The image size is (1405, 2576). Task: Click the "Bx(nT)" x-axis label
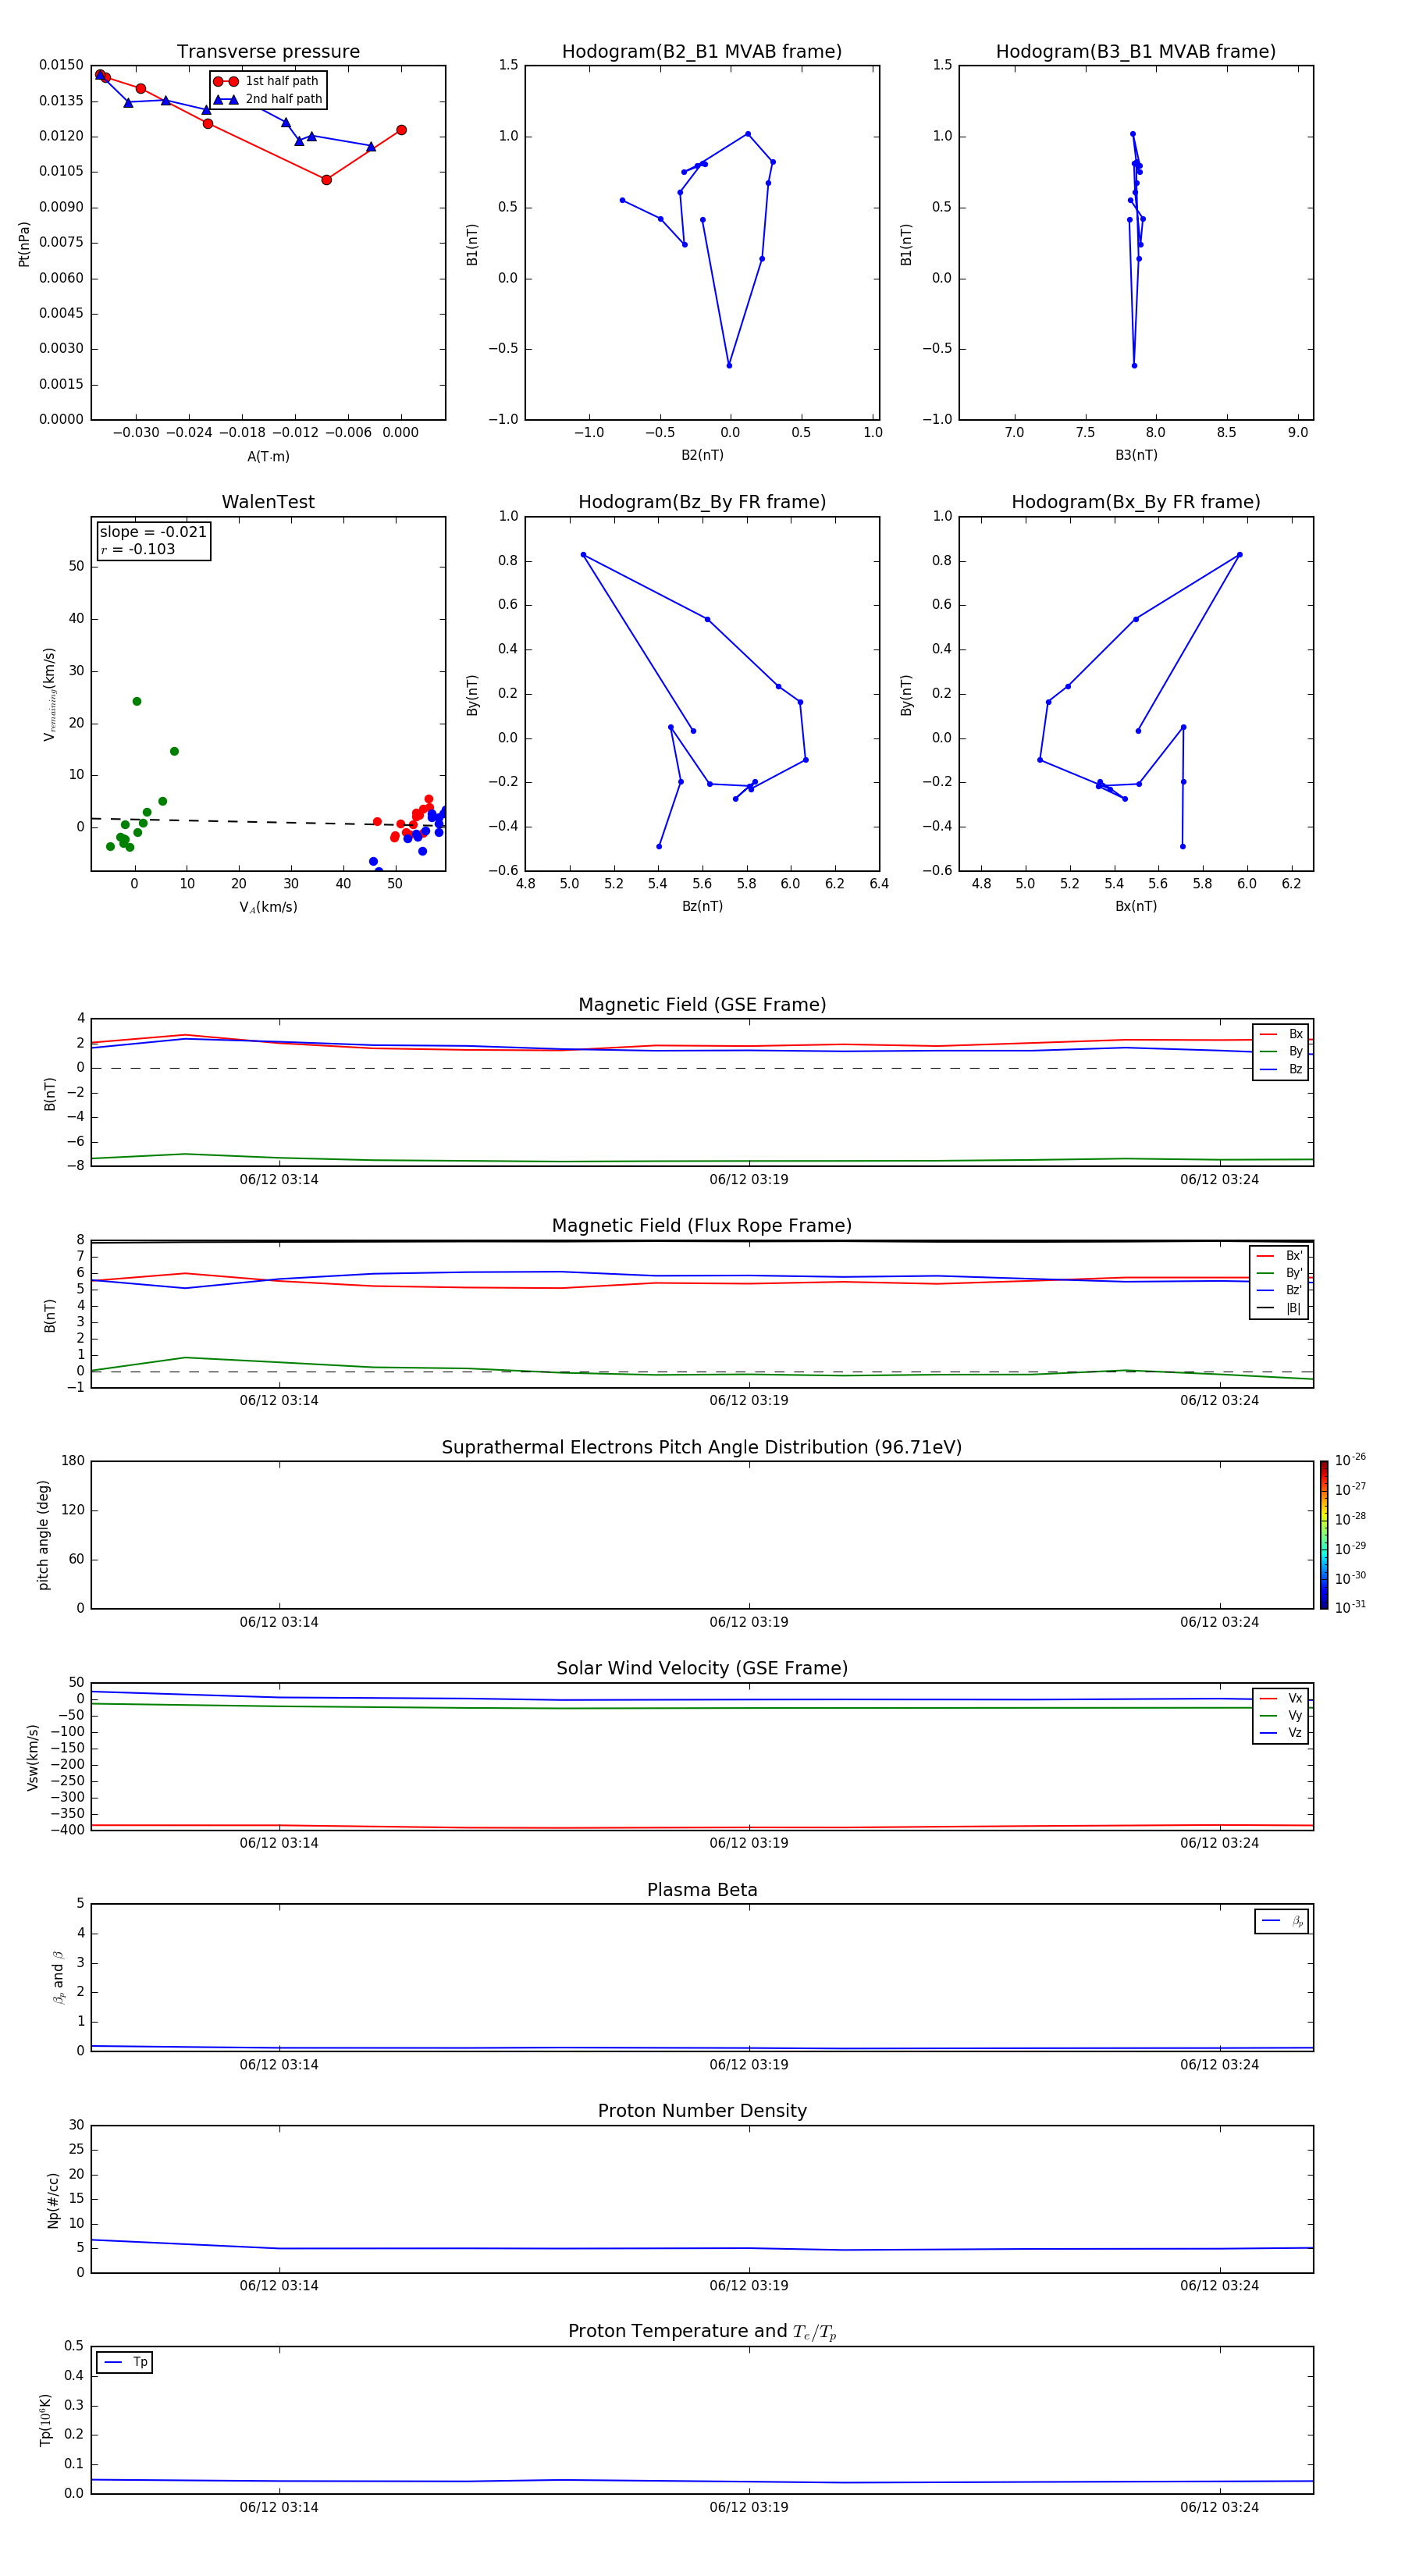(1136, 906)
